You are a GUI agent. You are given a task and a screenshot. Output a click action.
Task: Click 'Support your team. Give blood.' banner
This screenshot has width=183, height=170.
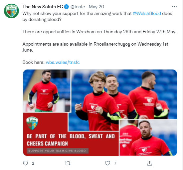pos(58,151)
